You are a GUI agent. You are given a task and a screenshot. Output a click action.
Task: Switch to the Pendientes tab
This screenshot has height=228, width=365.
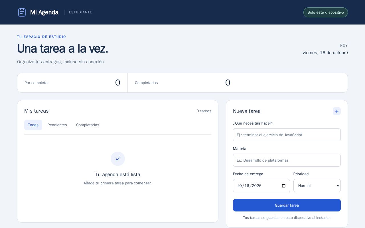click(x=57, y=125)
